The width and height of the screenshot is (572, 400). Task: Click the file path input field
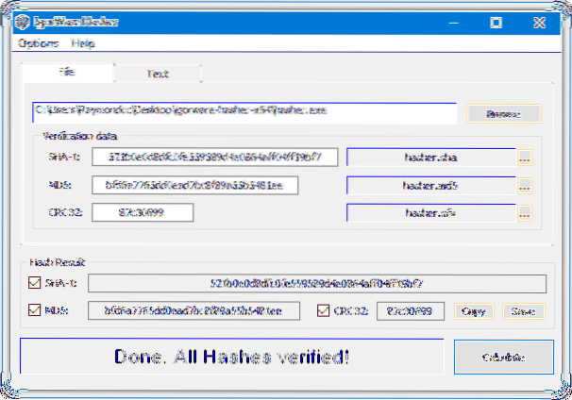point(244,113)
